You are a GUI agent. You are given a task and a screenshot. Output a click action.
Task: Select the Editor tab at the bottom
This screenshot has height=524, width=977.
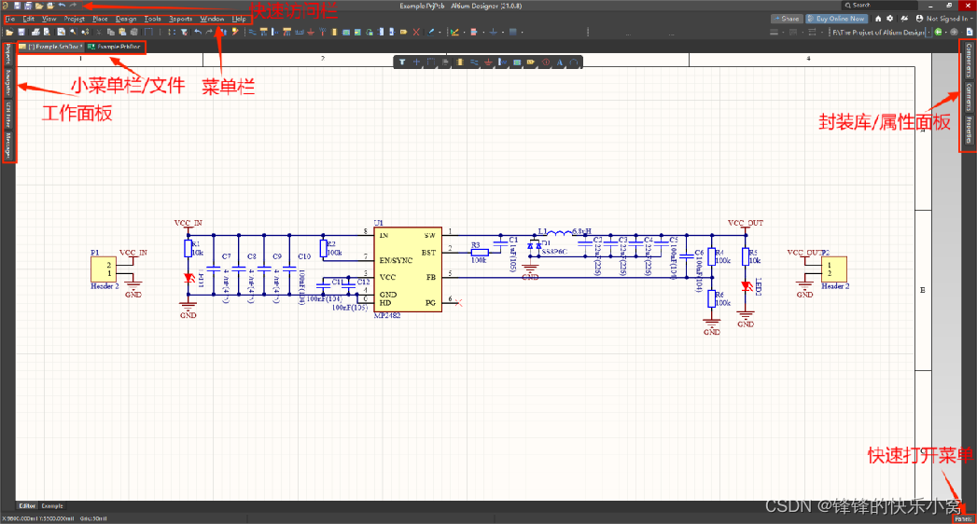27,506
